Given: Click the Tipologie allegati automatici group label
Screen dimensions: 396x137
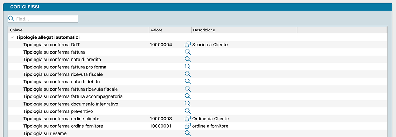Looking at the screenshot, I should point(48,37).
